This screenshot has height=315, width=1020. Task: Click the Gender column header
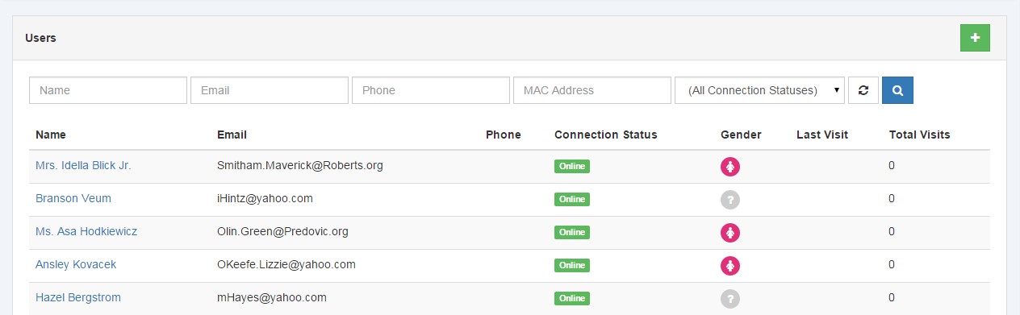[741, 135]
